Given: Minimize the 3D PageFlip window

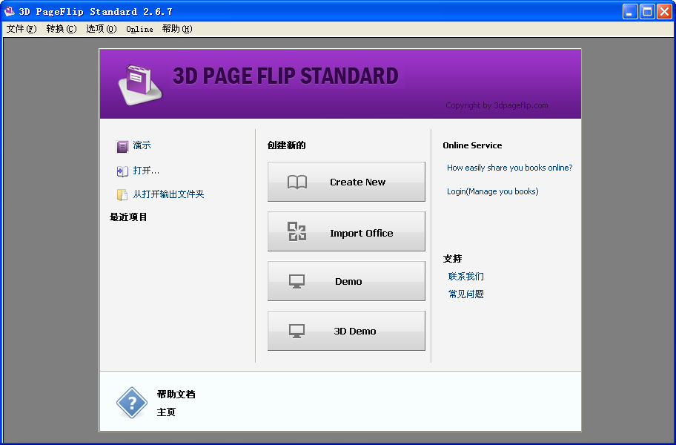Looking at the screenshot, I should click(630, 12).
